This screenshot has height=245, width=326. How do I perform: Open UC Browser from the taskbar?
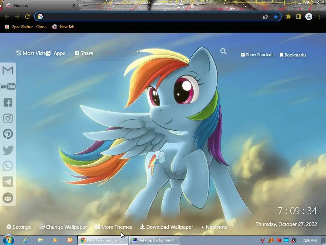pyautogui.click(x=70, y=240)
